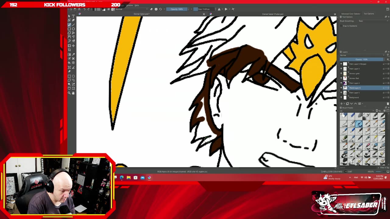
Task: Select the Gradient tool
Action: coord(69,54)
